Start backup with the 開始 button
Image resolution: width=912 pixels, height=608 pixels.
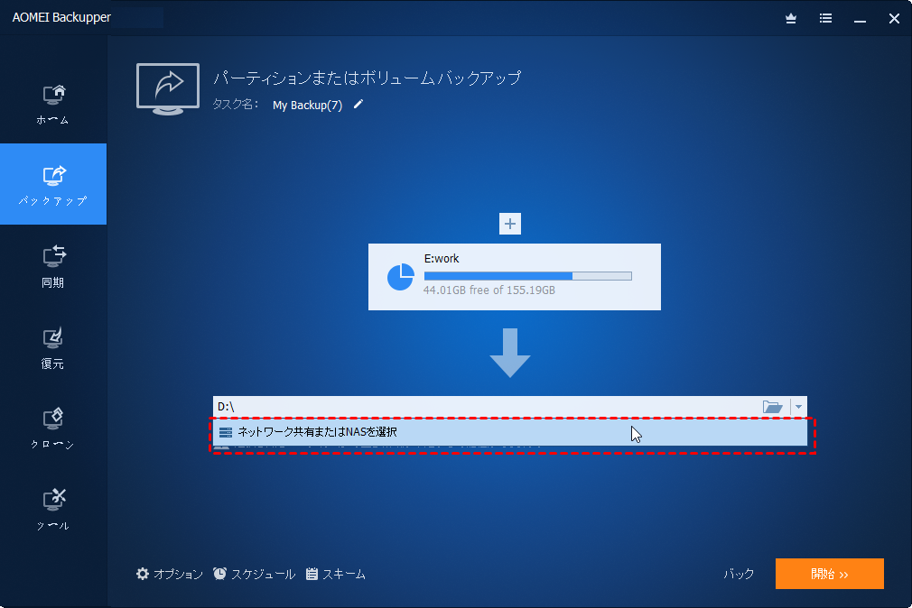(x=830, y=574)
